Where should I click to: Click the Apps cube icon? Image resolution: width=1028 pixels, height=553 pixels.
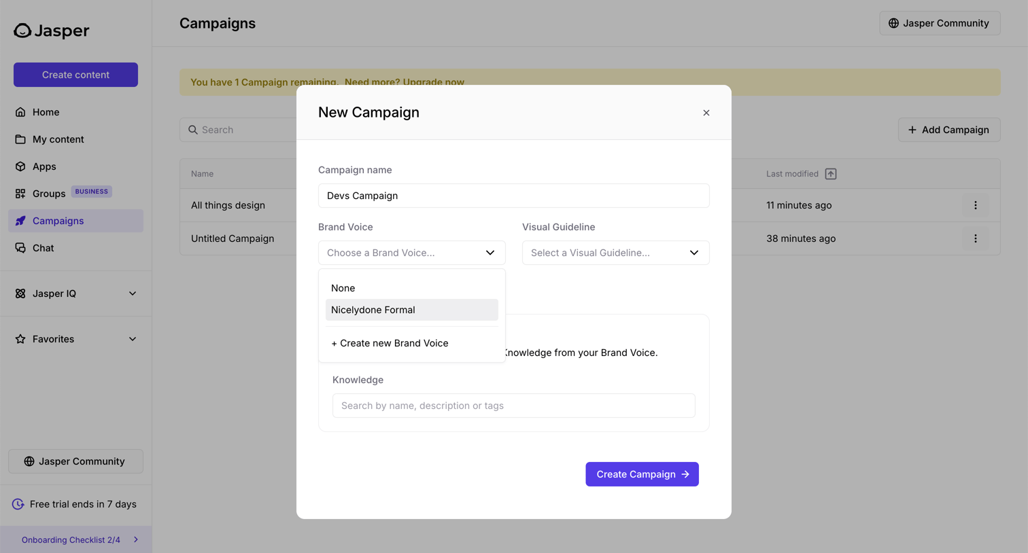[20, 166]
